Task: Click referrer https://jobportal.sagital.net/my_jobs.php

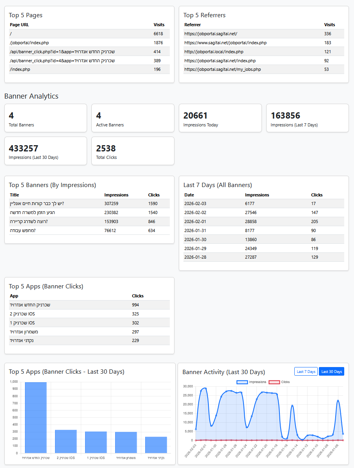Action: tap(222, 69)
